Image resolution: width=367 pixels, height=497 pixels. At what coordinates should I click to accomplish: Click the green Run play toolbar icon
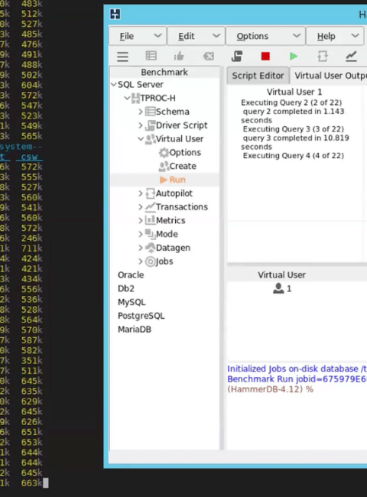pyautogui.click(x=294, y=57)
